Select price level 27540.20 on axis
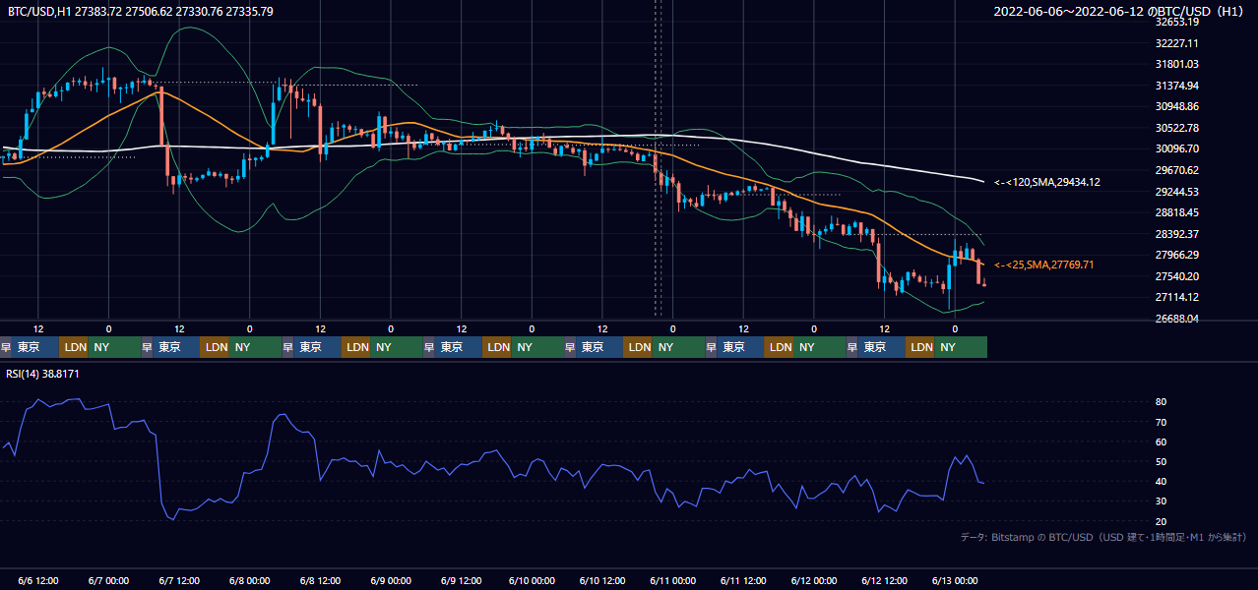The width and height of the screenshot is (1258, 590). 1176,276
